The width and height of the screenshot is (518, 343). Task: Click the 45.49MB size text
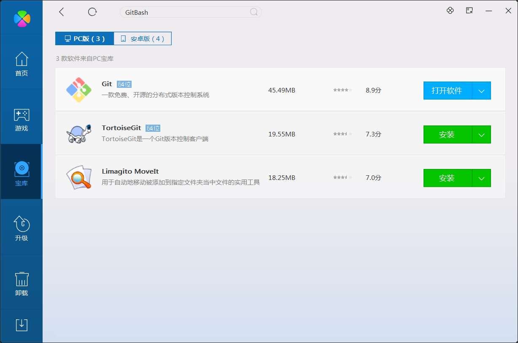tap(282, 90)
